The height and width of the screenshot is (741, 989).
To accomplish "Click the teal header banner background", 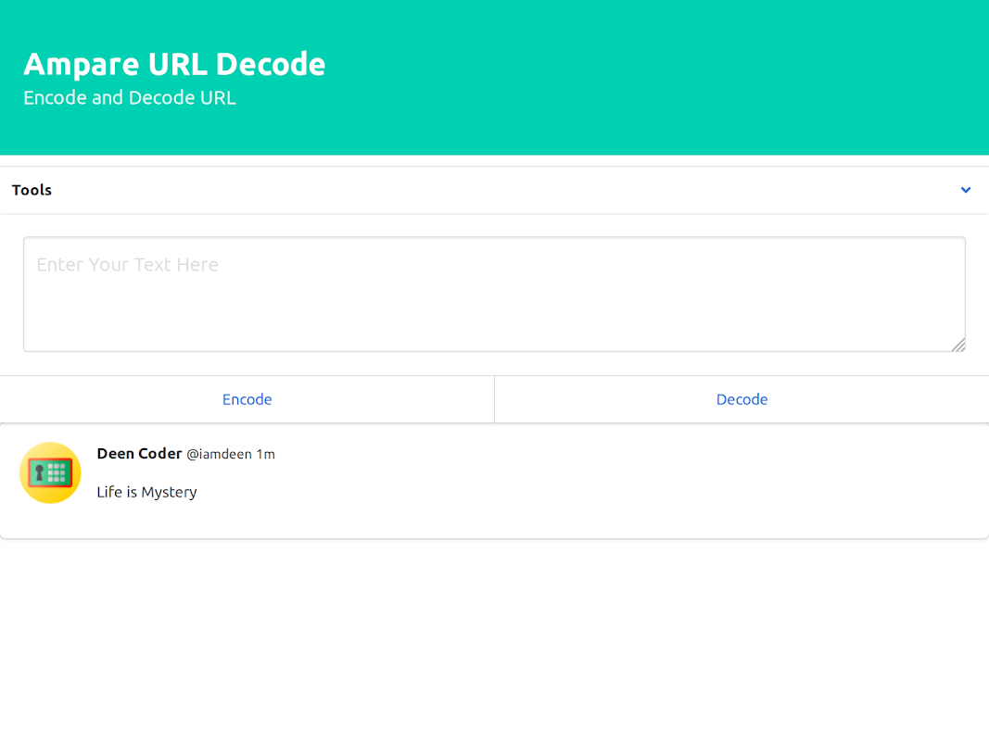I will [630, 76].
